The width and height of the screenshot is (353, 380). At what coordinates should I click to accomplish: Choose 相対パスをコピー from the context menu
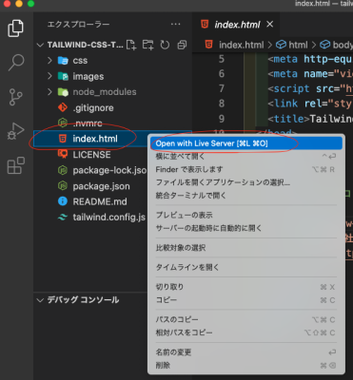click(x=246, y=332)
